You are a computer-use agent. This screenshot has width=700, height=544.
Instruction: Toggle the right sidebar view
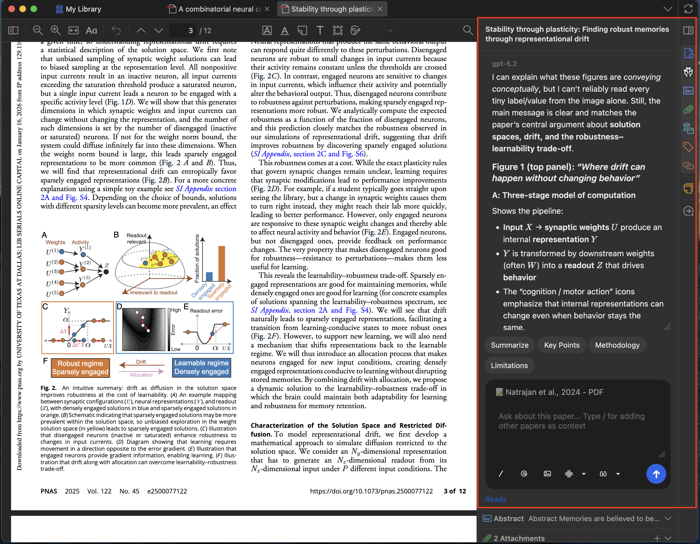688,30
